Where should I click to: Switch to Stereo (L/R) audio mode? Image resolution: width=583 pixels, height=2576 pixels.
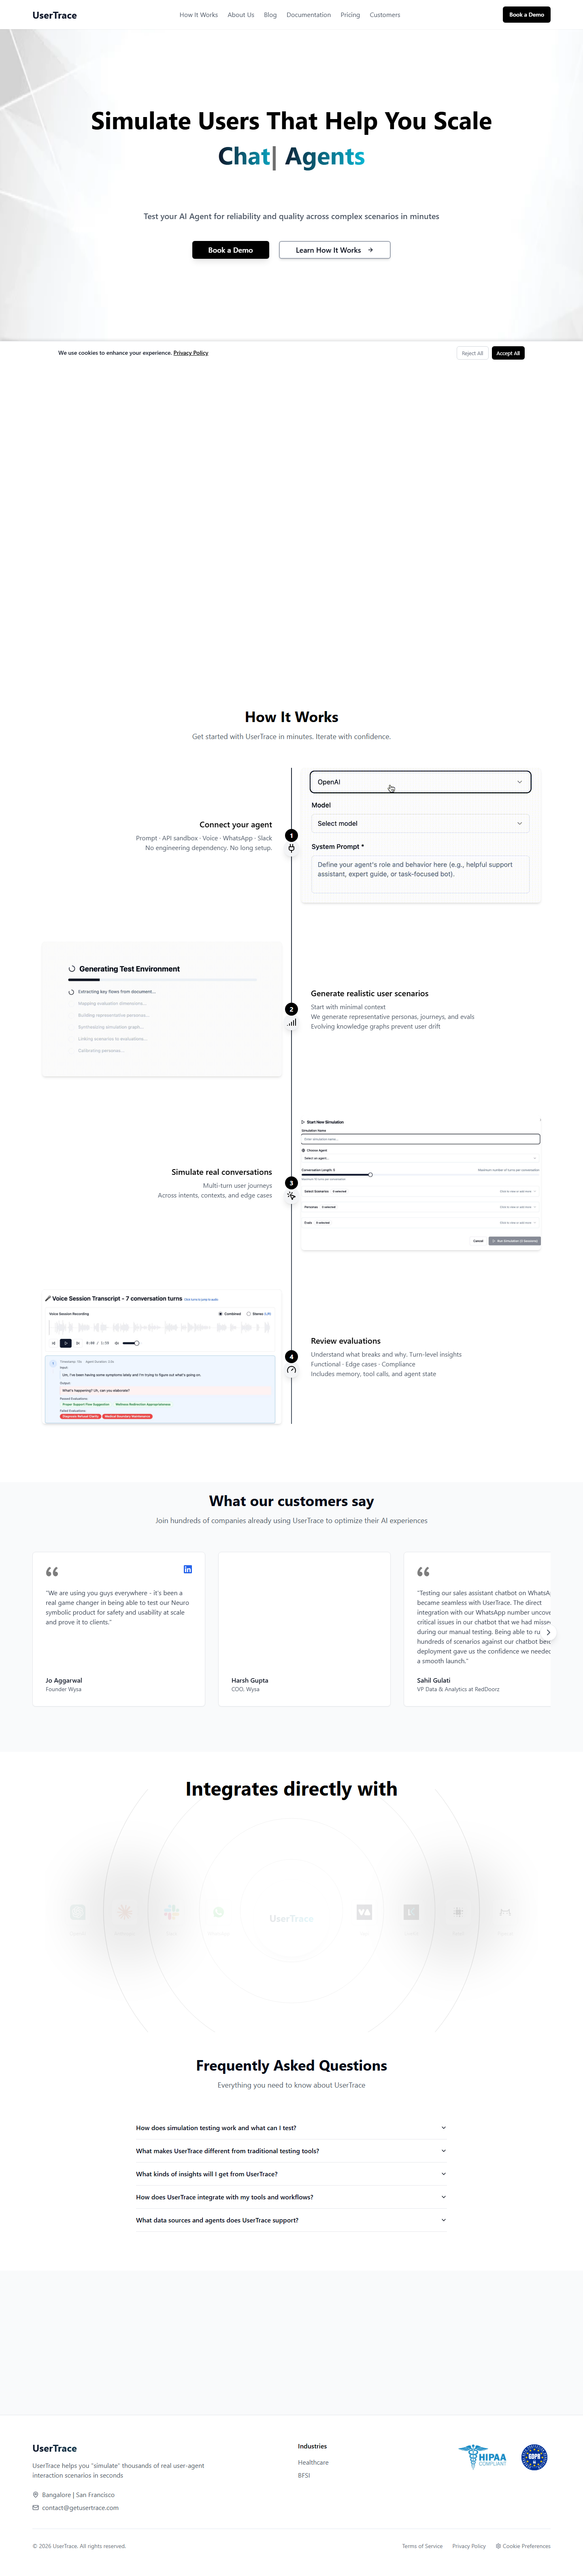tap(249, 1314)
